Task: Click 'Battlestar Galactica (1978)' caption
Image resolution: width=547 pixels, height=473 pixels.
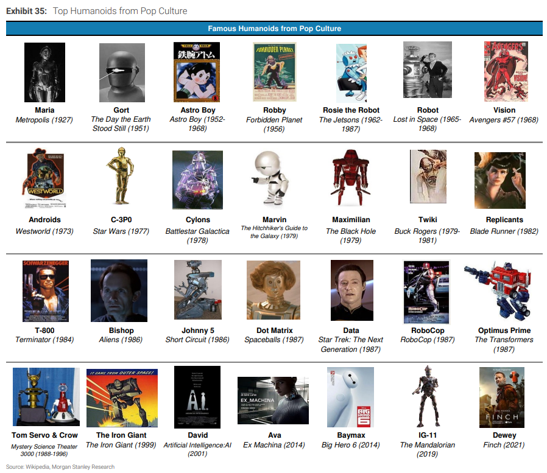Action: pos(197,236)
